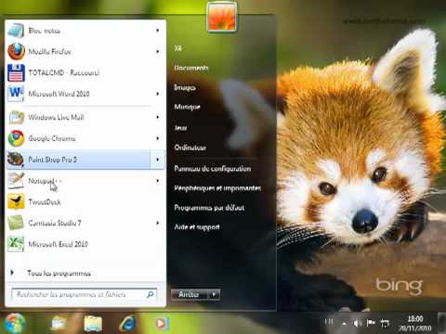Expand Camtasia Studio 7 jump list arrow
Screen dimensions: 446x334
158,223
